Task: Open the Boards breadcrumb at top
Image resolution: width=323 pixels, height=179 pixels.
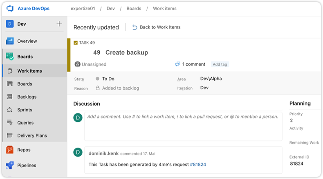Action: pos(134,9)
